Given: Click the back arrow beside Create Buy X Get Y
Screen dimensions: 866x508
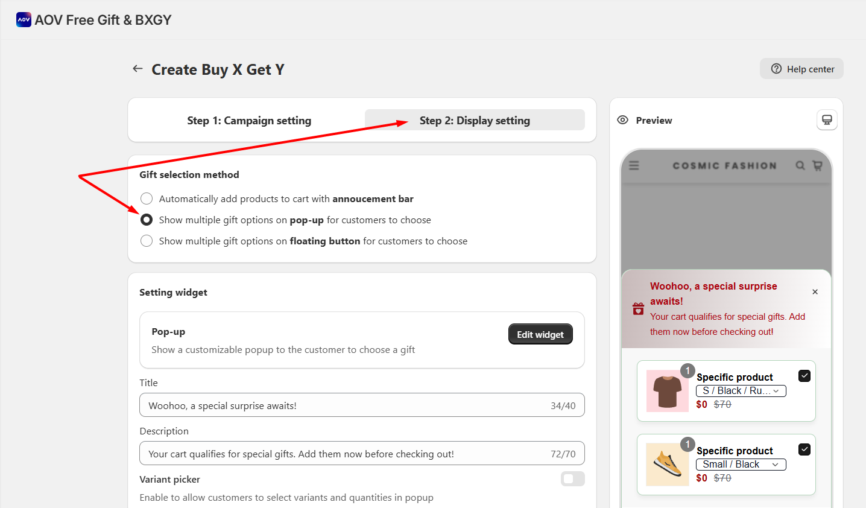Looking at the screenshot, I should pos(137,69).
